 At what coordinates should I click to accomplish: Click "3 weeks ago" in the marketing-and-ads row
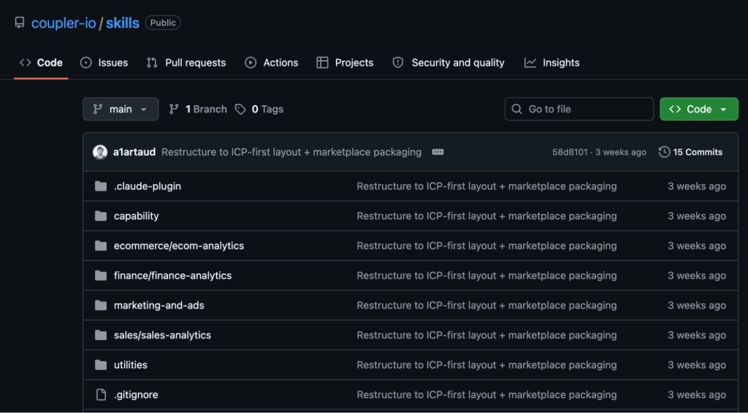pos(697,305)
